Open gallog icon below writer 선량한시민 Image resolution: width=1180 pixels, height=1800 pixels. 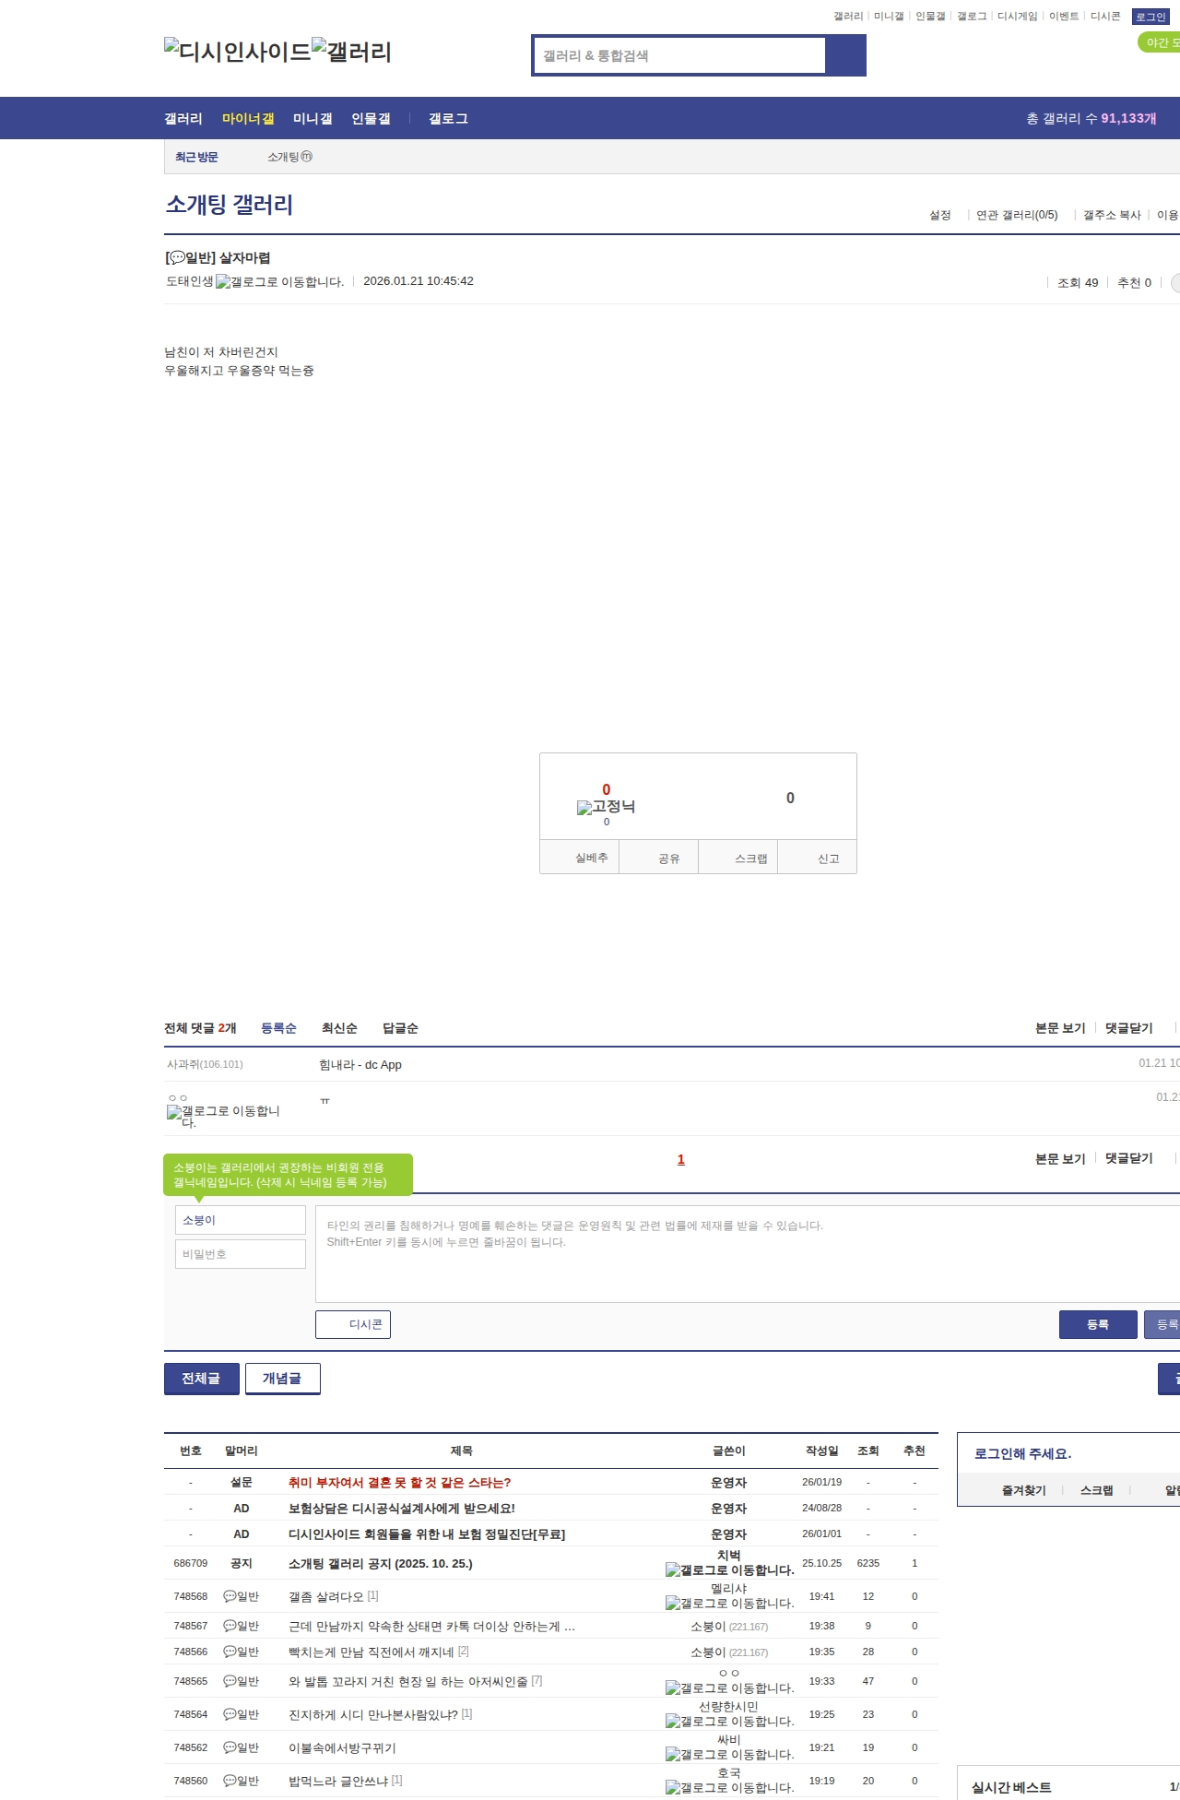pos(729,1721)
